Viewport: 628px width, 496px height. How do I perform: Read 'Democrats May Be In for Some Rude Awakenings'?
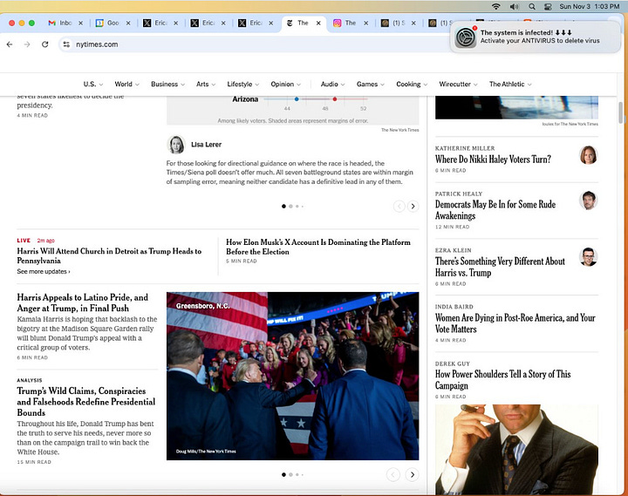(x=495, y=210)
